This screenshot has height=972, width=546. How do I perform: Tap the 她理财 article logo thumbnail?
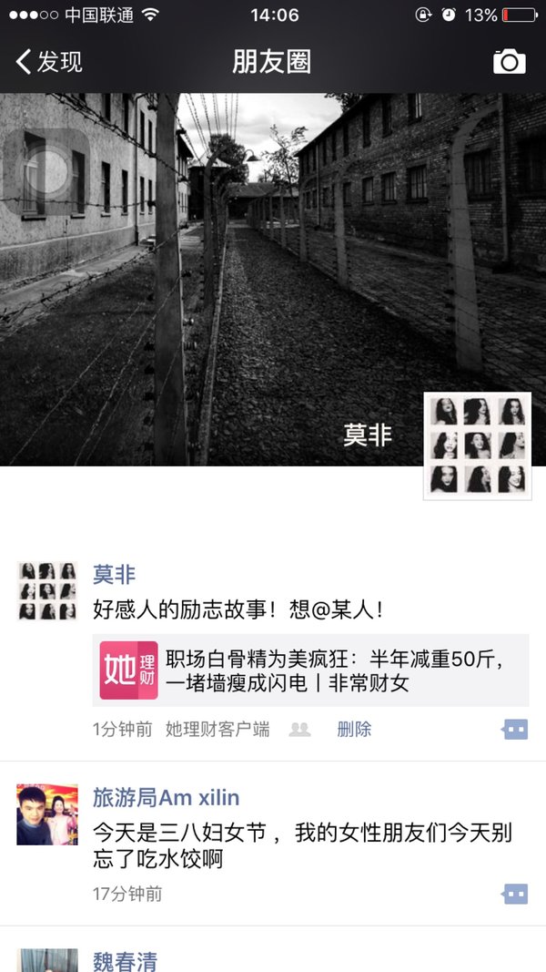click(128, 670)
